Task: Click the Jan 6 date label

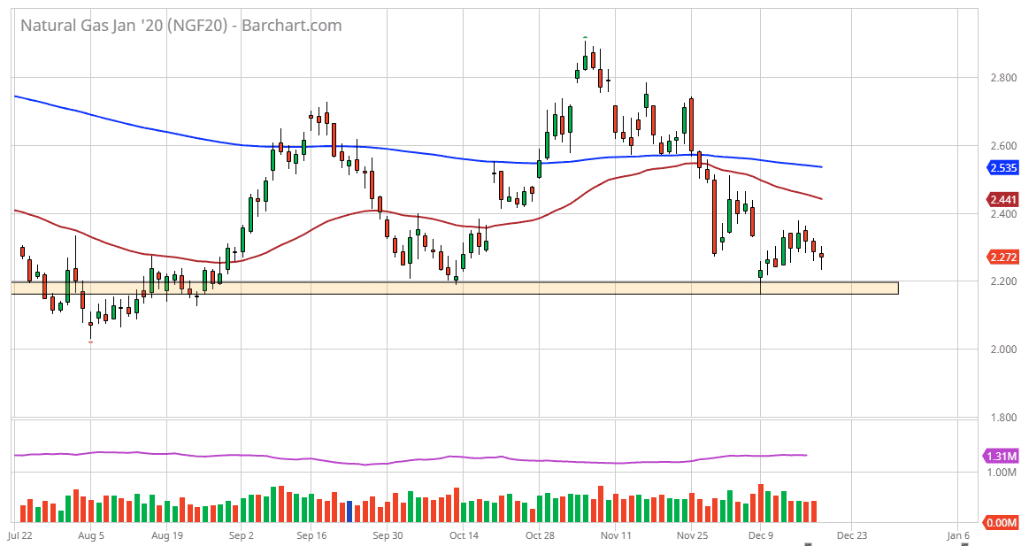Action: (958, 535)
